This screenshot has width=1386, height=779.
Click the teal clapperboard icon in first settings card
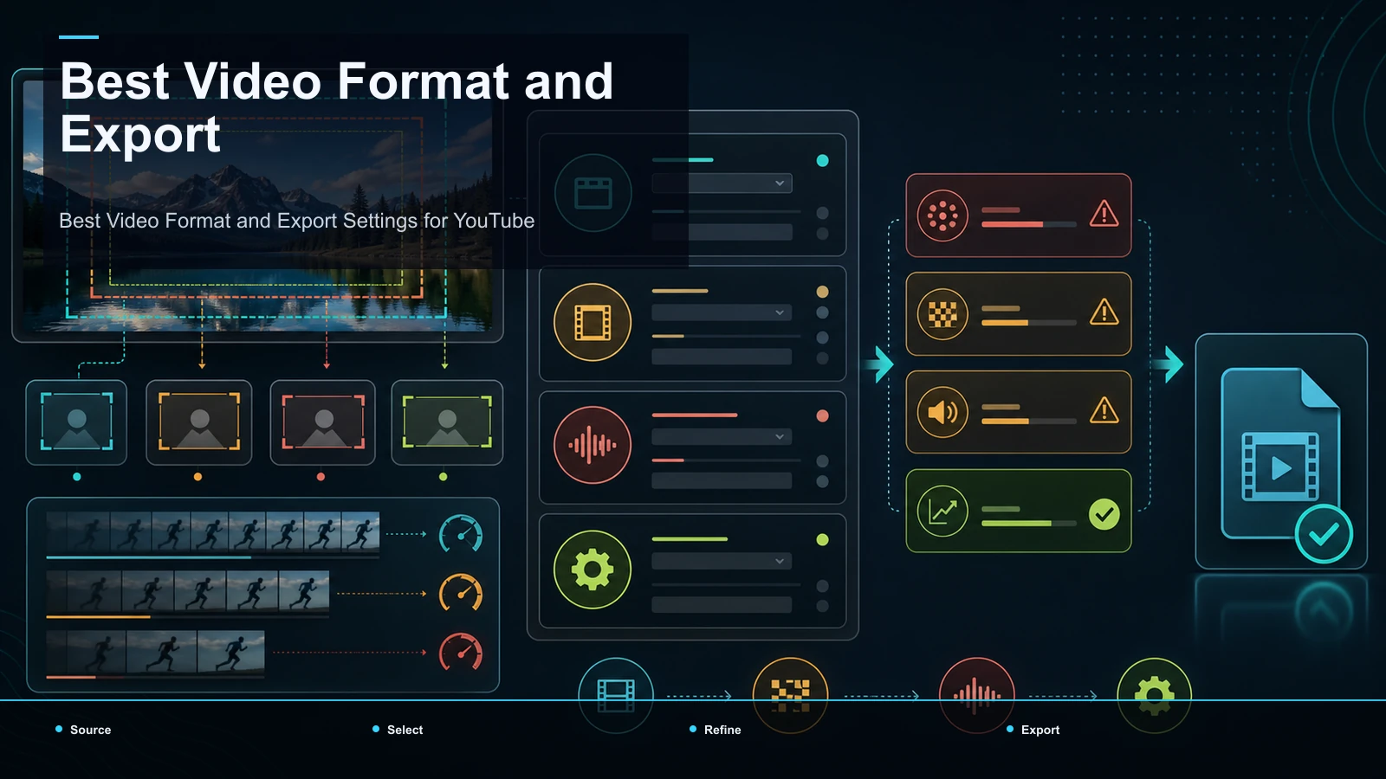(x=593, y=193)
